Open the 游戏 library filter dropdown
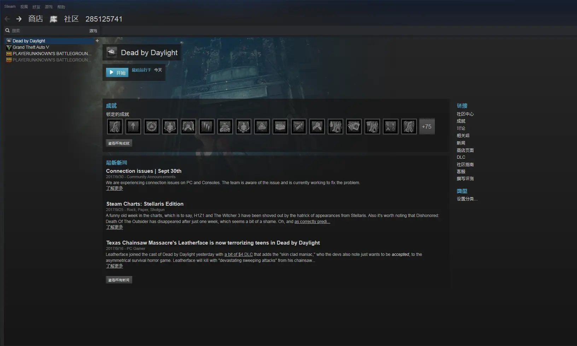 click(x=93, y=31)
